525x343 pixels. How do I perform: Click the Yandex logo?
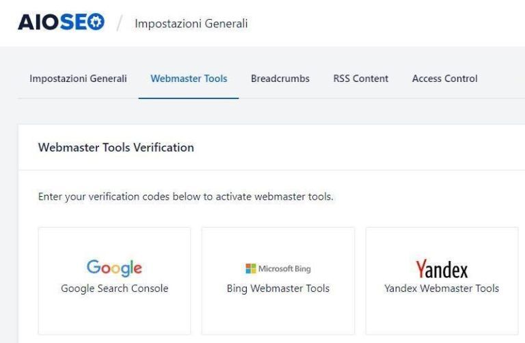click(x=442, y=269)
